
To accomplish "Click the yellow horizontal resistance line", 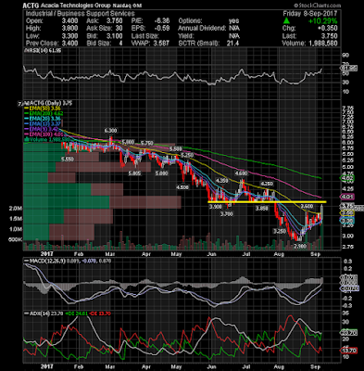I will [x=267, y=202].
